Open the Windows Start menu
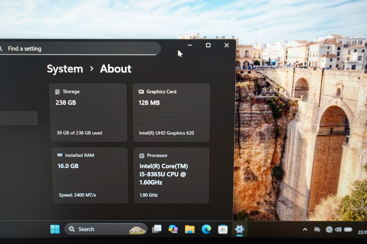Screen dimensions: 367x244 coord(55,229)
